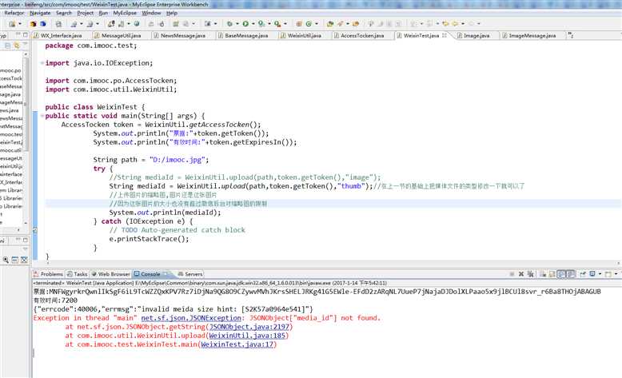Expand the Run button dropdown arrow

pos(253,24)
